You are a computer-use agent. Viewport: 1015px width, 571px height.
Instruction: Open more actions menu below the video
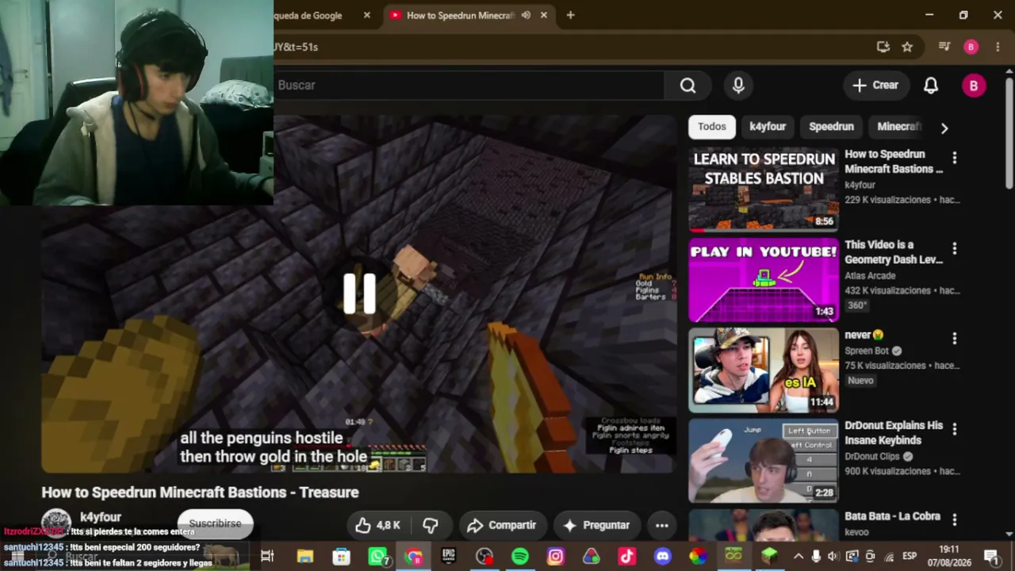[662, 525]
